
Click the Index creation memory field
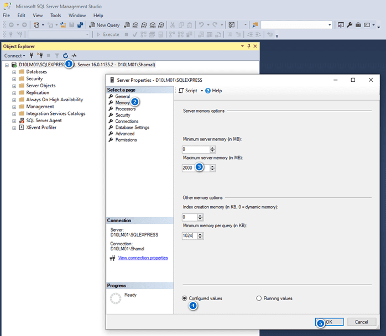(190, 217)
